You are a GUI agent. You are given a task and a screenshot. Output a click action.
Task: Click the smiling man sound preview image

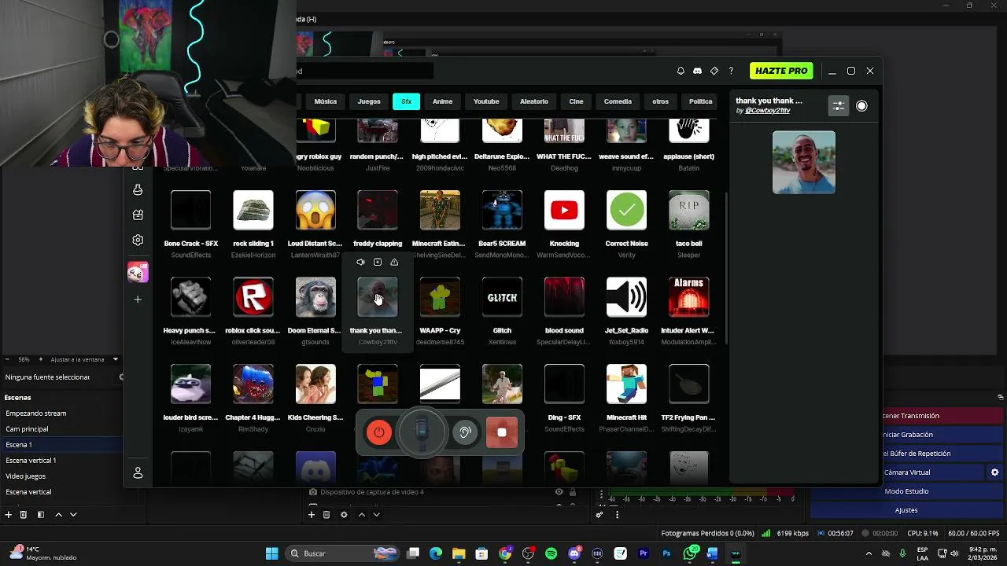click(804, 162)
